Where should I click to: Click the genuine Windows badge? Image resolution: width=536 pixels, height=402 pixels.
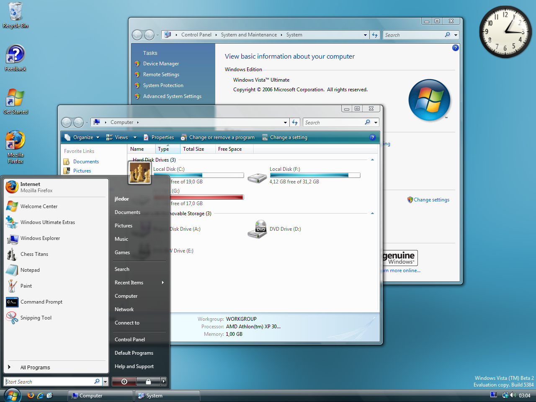pyautogui.click(x=400, y=258)
